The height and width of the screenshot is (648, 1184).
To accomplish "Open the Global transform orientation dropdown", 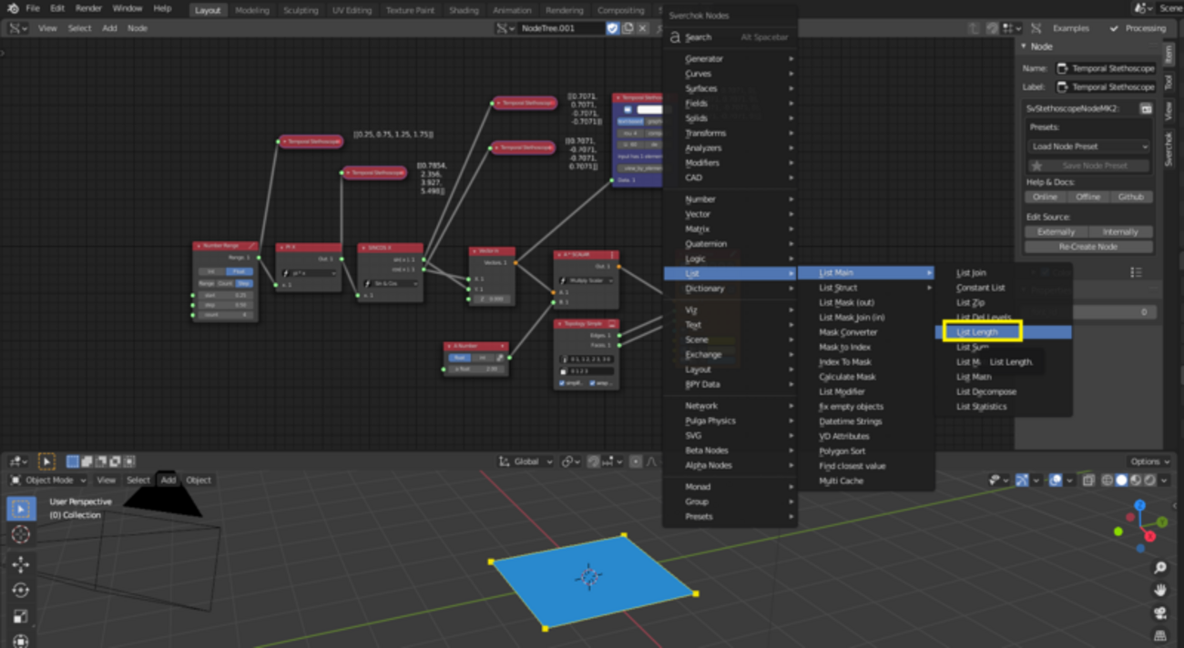I will pyautogui.click(x=526, y=461).
